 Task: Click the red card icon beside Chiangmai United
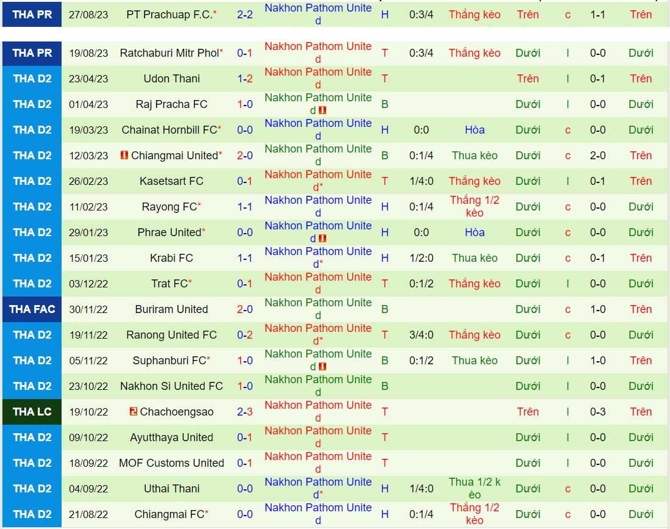point(125,156)
